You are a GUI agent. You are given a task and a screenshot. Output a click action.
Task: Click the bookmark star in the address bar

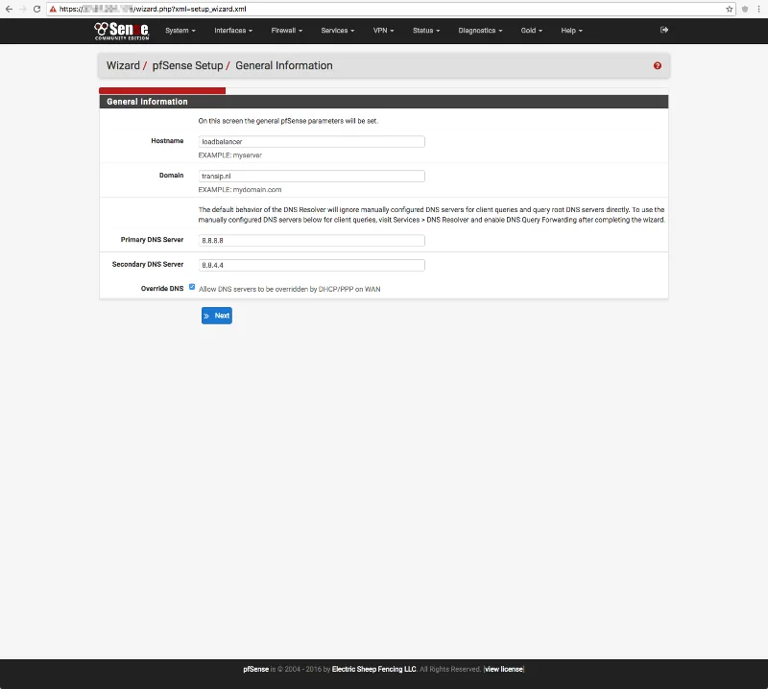click(729, 10)
